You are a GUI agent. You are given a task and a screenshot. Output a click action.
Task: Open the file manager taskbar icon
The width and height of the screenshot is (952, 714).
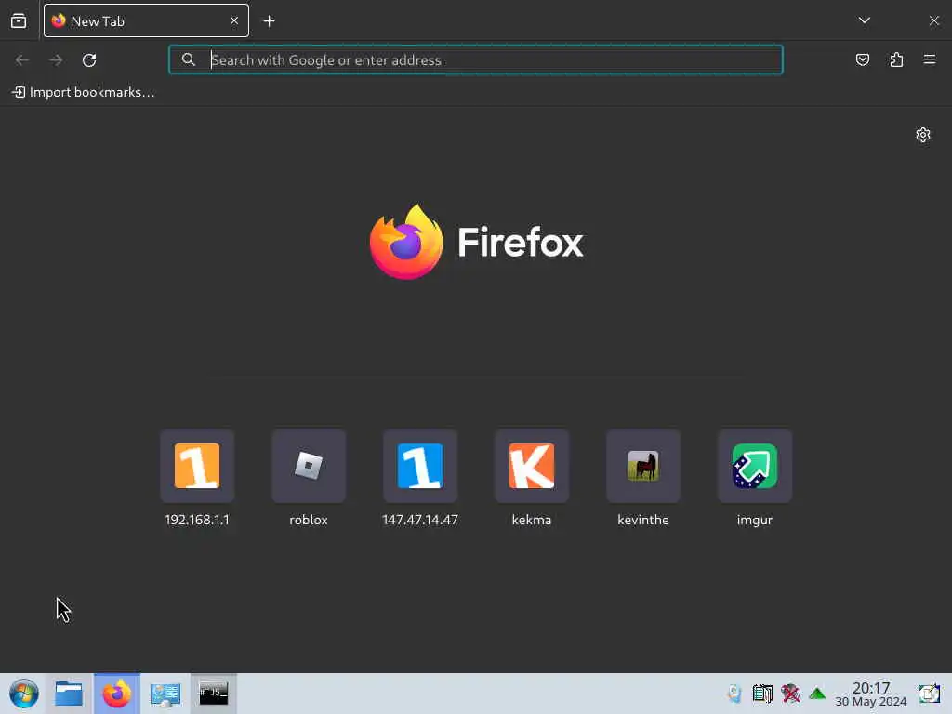point(69,694)
